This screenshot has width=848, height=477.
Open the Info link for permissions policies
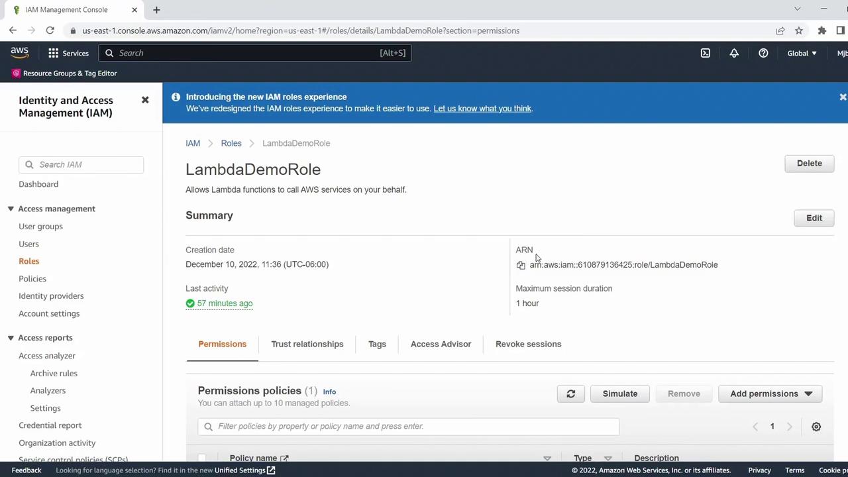(329, 392)
